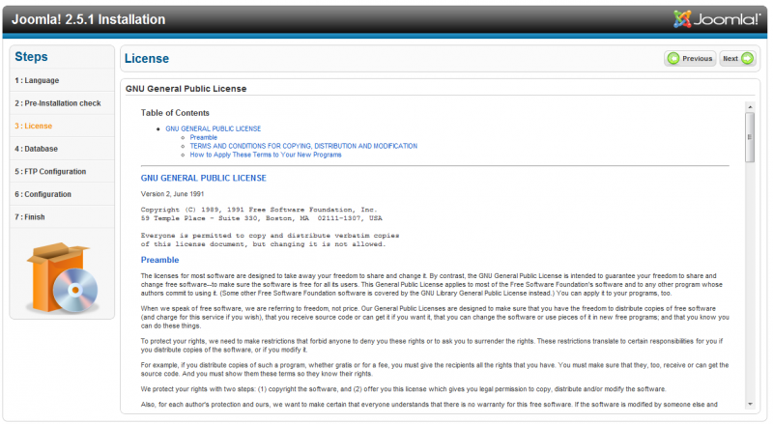This screenshot has width=773, height=424.
Task: Click paragraph starting 'We protect your rights'
Action: (x=403, y=389)
